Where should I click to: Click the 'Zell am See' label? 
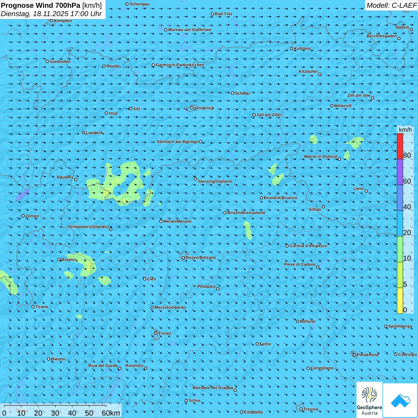359,95
